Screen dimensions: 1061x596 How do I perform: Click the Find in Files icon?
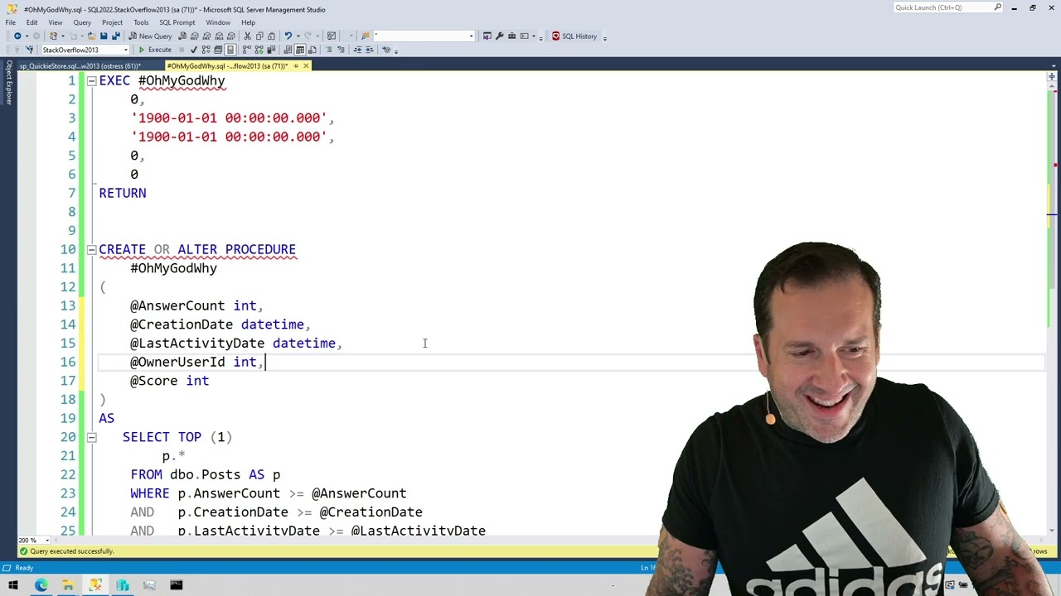[366, 36]
